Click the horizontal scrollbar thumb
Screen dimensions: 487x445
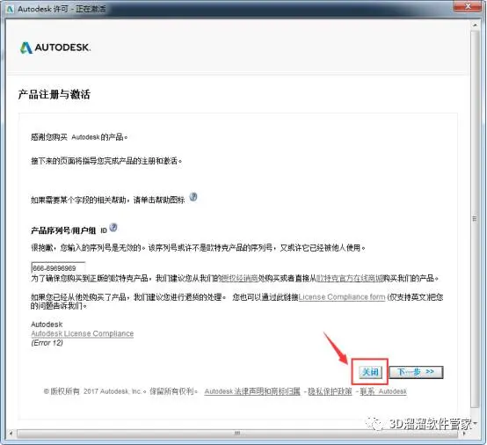click(x=237, y=433)
